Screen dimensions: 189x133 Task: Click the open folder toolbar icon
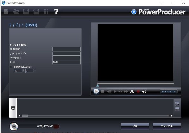coord(16,12)
